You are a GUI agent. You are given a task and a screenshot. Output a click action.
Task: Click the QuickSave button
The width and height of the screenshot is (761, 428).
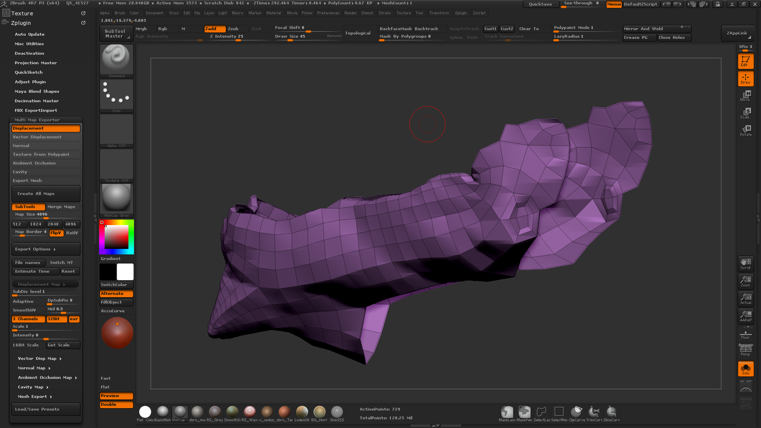(541, 4)
